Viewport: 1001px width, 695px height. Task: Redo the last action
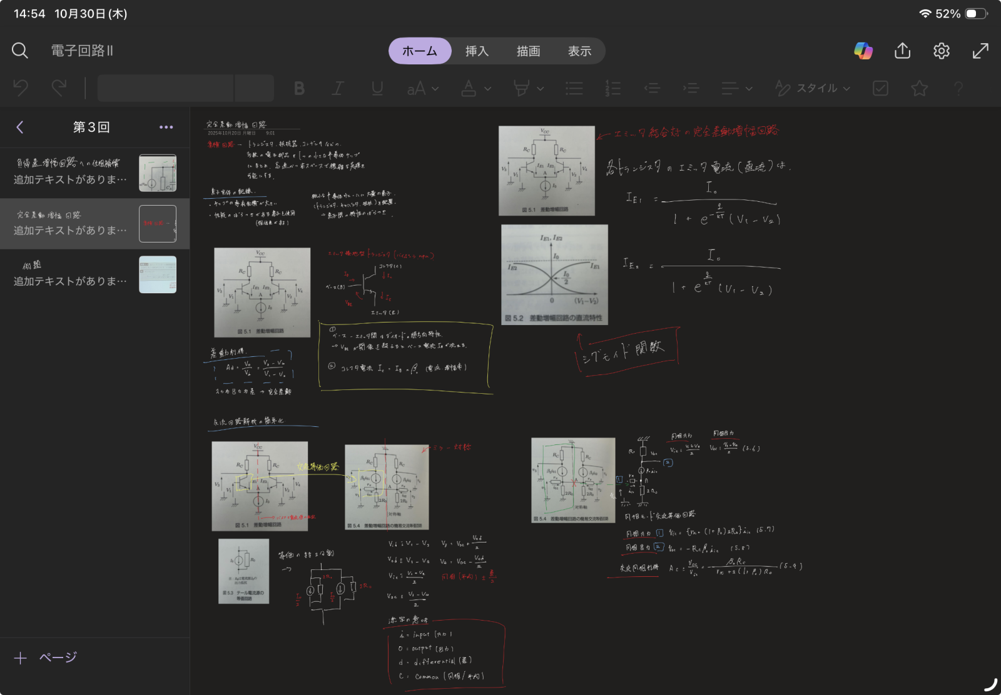coord(58,88)
